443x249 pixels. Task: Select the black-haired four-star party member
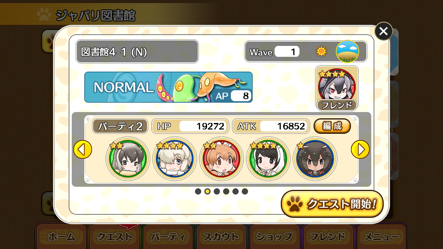[x=268, y=158]
